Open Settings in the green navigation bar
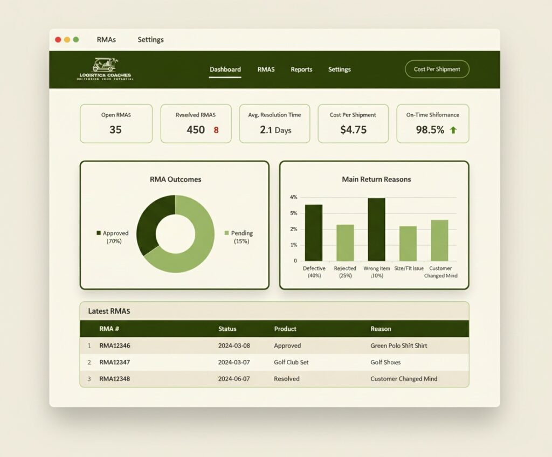The width and height of the screenshot is (552, 457). (339, 70)
